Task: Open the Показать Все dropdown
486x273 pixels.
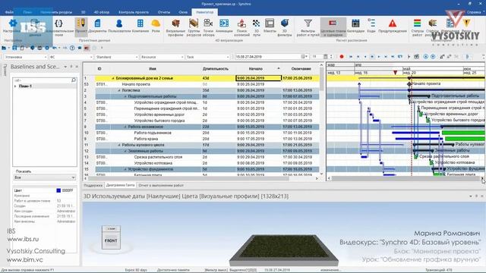Action: pyautogui.click(x=45, y=177)
